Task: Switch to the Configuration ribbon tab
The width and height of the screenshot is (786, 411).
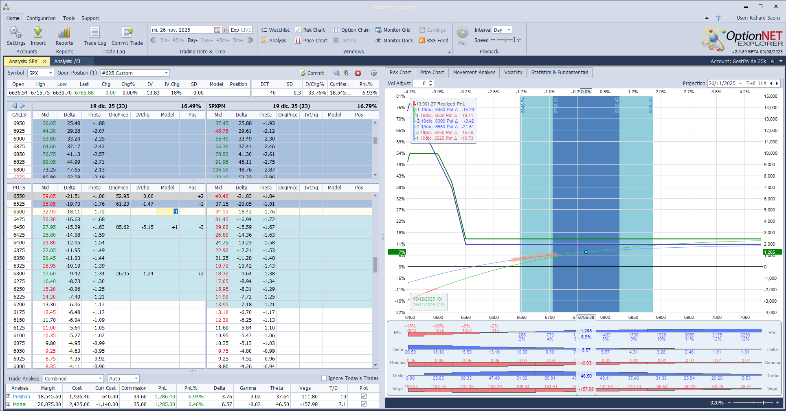Action: point(41,18)
